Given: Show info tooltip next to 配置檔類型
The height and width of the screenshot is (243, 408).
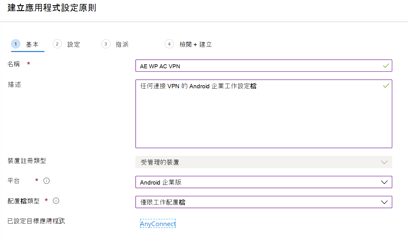Looking at the screenshot, I should [x=56, y=201].
